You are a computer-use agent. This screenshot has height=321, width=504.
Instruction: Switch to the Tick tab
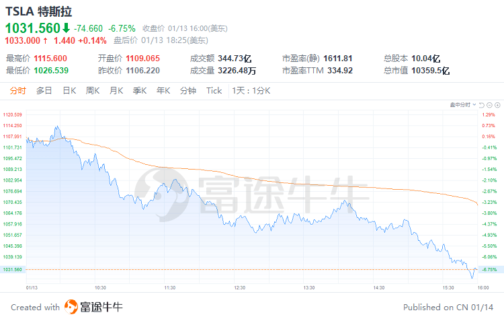(x=214, y=91)
